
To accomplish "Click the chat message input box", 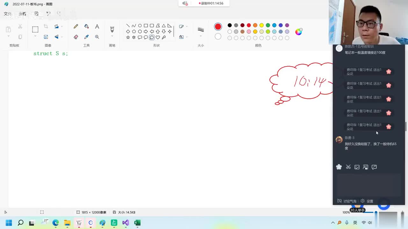I will pos(369,185).
